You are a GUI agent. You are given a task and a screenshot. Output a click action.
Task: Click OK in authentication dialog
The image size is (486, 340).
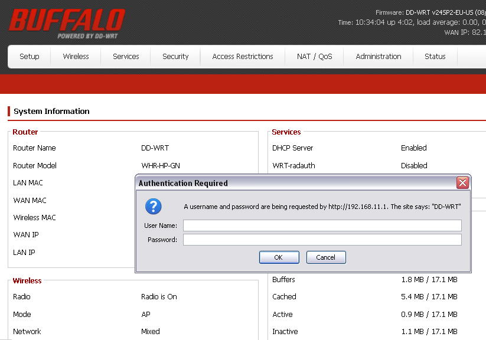coord(279,257)
